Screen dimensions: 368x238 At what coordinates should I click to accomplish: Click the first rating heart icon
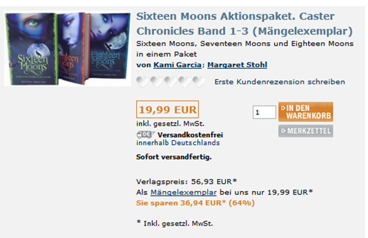pyautogui.click(x=143, y=82)
